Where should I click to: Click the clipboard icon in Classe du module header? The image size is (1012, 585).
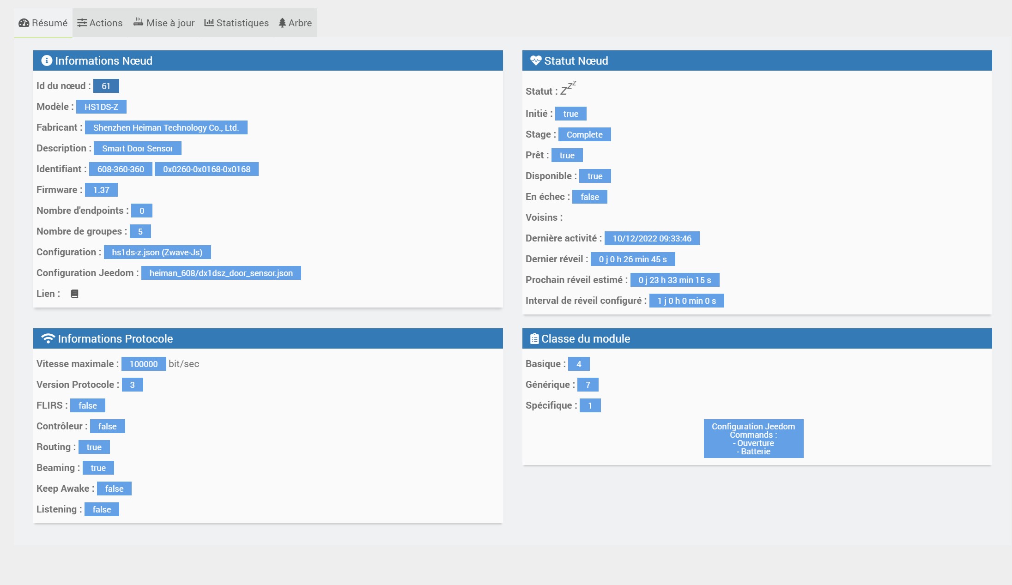pyautogui.click(x=534, y=338)
